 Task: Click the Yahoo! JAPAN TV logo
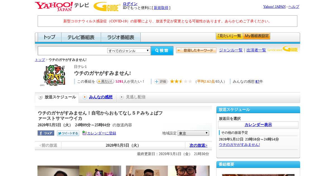point(62,6)
